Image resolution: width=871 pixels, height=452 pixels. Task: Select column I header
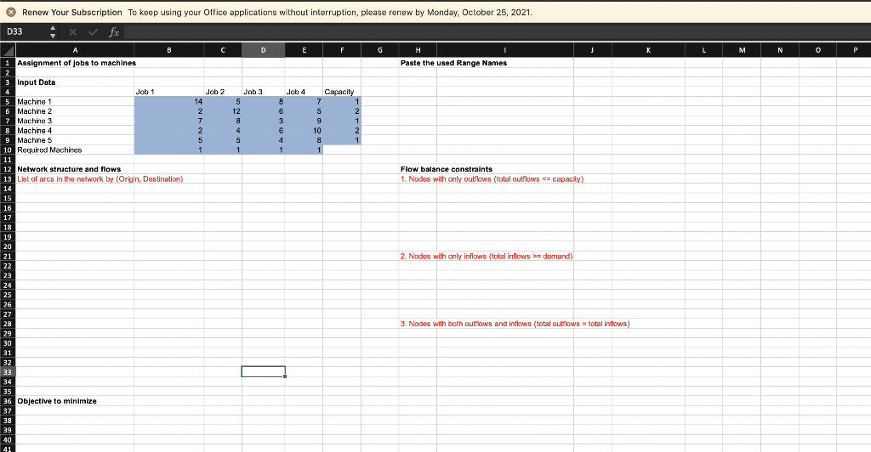click(505, 50)
